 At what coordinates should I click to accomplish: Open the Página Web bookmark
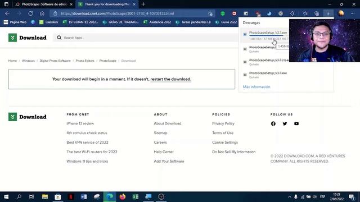tap(15, 22)
